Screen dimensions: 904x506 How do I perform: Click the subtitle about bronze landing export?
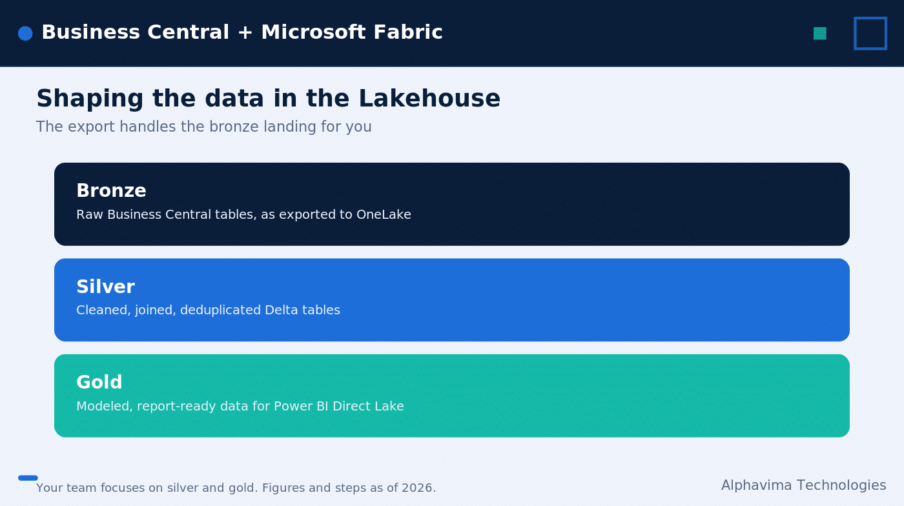click(x=203, y=127)
